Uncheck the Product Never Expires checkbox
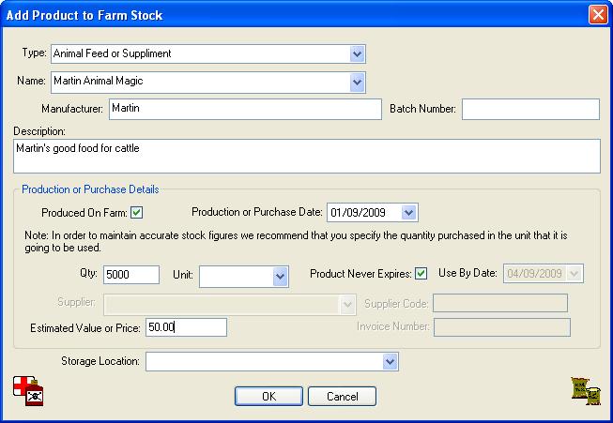The width and height of the screenshot is (613, 423). (x=421, y=274)
